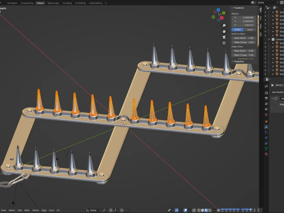Toggle snapping magnet in header
This screenshot has height=213, width=284.
click(111, 210)
